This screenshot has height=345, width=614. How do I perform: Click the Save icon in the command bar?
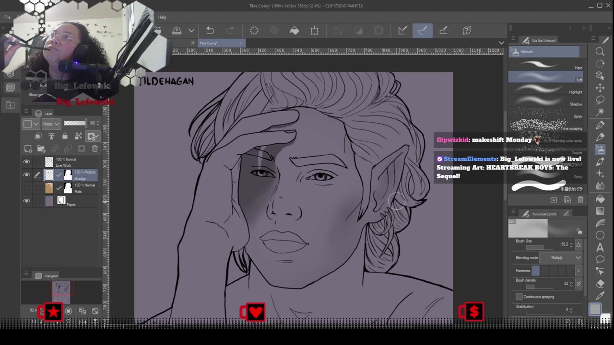(177, 31)
